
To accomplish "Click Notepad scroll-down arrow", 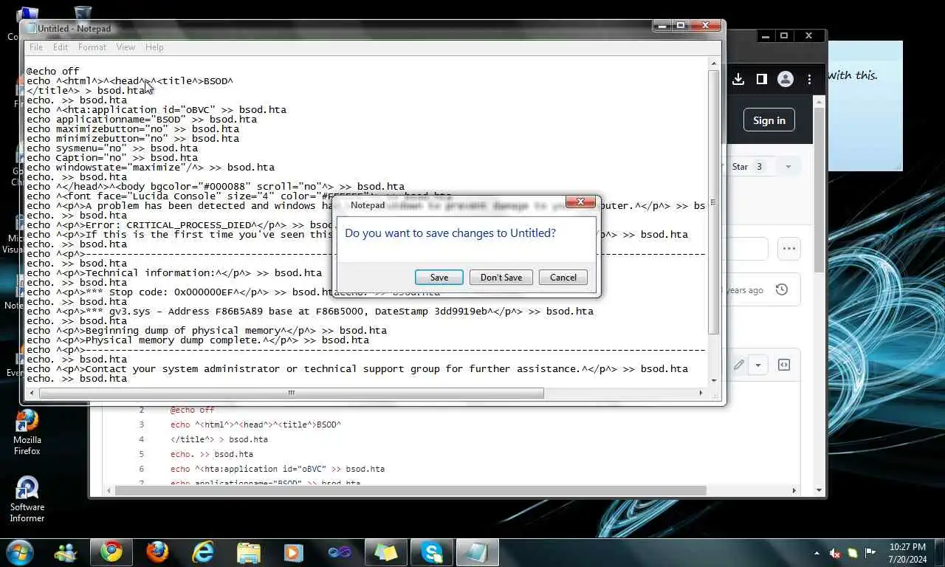I will point(714,381).
